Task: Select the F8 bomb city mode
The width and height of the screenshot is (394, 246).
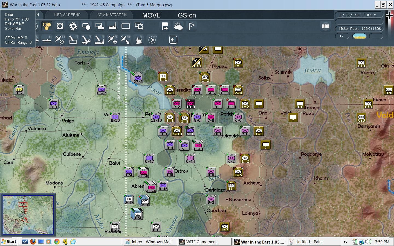Action: point(99,40)
